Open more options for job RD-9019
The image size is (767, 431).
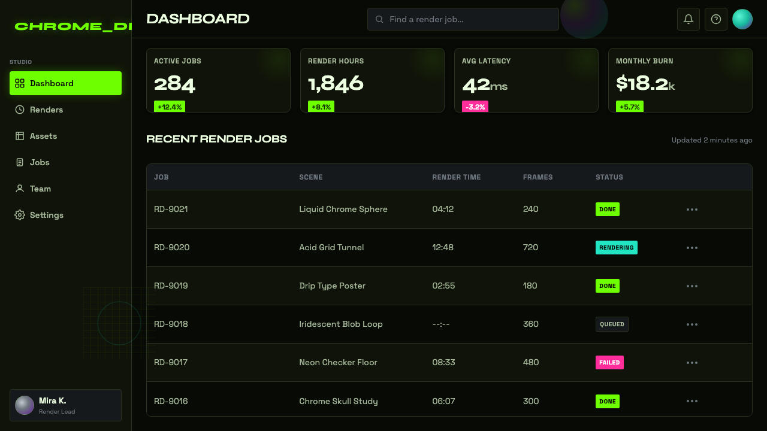click(x=692, y=286)
